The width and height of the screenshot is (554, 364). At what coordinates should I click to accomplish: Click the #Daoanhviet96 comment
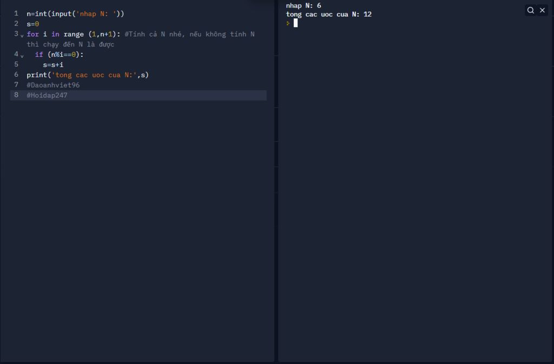(53, 85)
